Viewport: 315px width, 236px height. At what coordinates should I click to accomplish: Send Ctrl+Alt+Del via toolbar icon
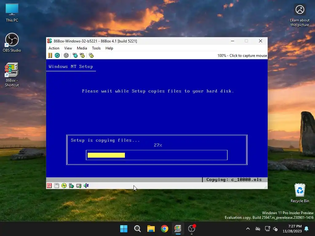tap(75, 55)
